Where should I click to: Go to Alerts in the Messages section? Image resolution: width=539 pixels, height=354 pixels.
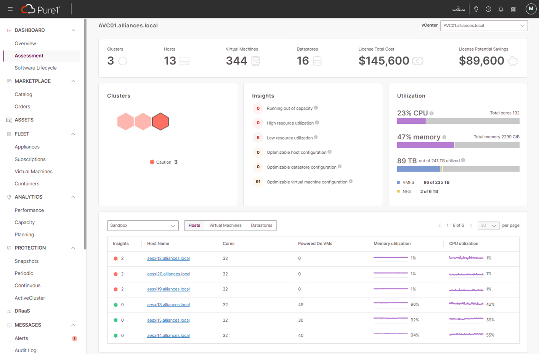[21, 338]
